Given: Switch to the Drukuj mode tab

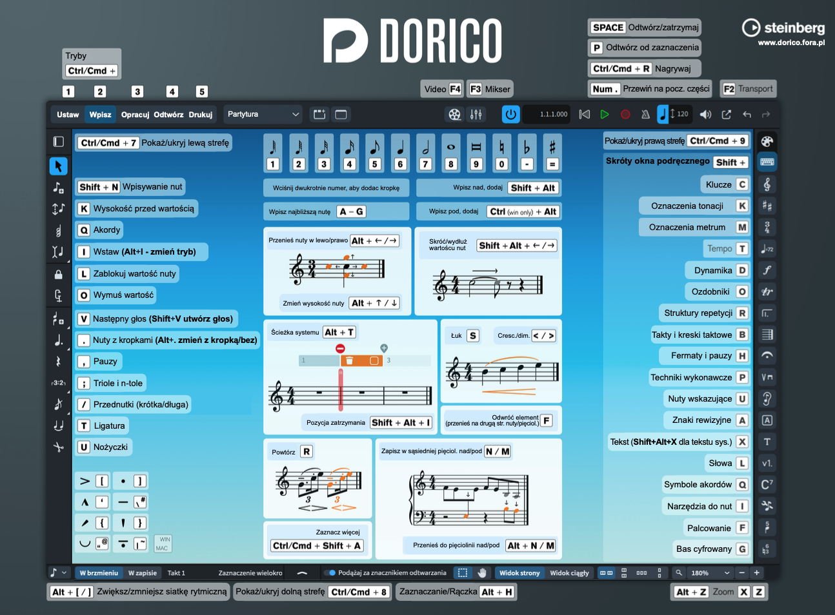Looking at the screenshot, I should (201, 115).
